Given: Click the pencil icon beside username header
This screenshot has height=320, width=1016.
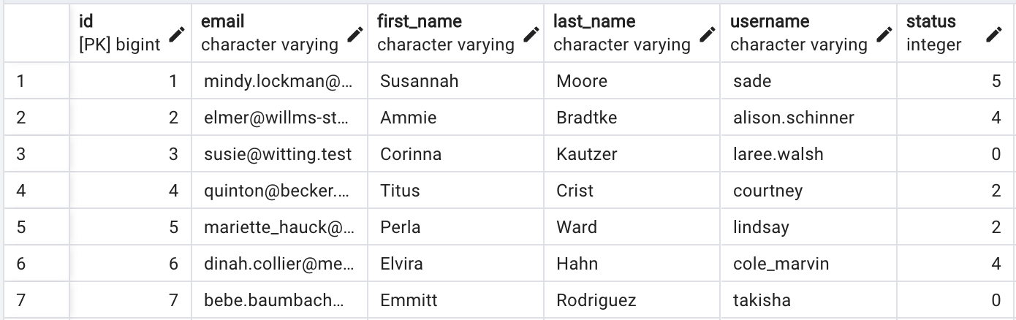Looking at the screenshot, I should 884,34.
